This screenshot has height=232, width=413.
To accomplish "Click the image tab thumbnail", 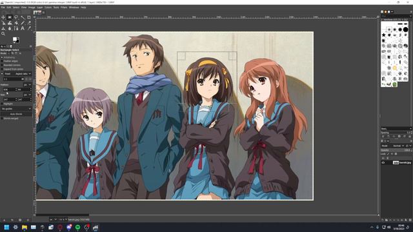I will coord(37,12).
